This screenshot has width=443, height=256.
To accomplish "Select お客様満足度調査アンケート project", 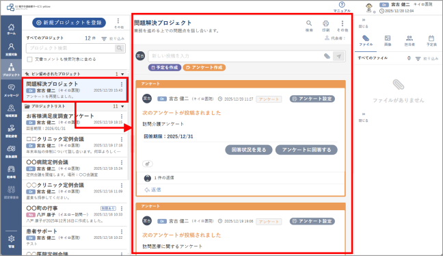I will coord(75,122).
